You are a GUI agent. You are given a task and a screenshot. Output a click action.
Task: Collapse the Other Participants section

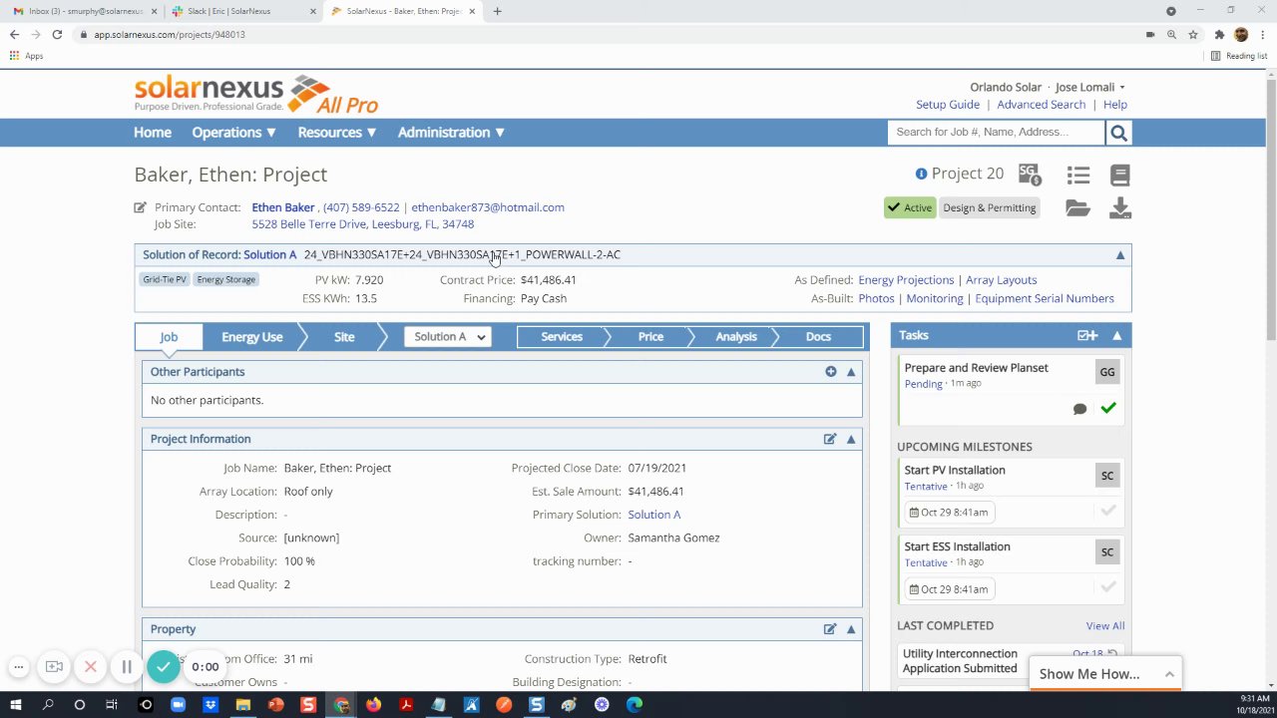(x=851, y=372)
